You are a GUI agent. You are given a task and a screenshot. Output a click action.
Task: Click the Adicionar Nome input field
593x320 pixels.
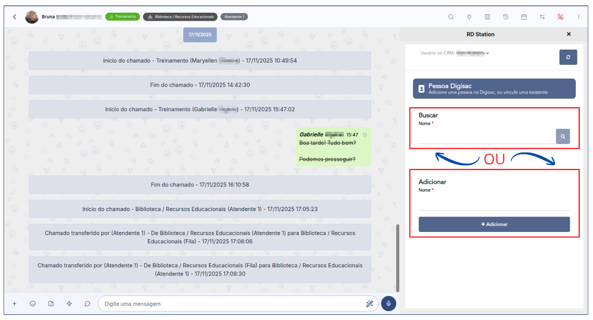point(494,203)
